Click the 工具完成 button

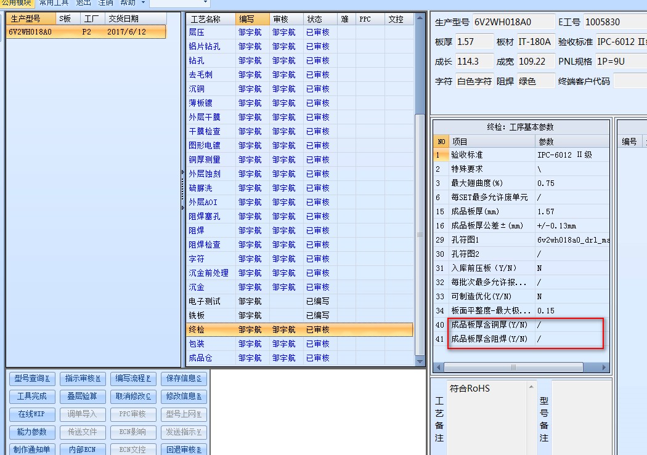click(x=32, y=397)
